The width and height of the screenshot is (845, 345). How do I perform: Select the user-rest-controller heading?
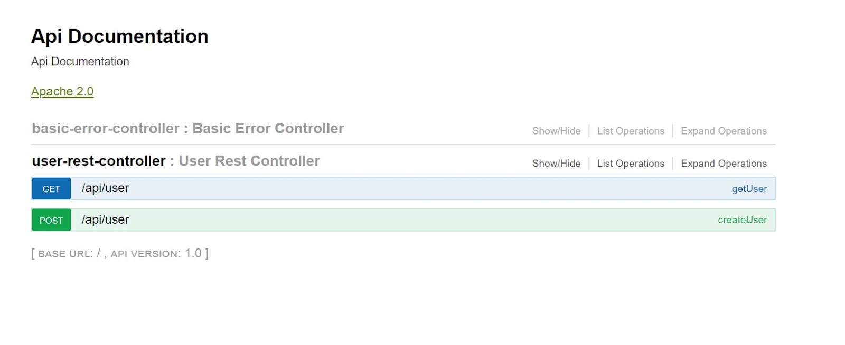coord(99,161)
